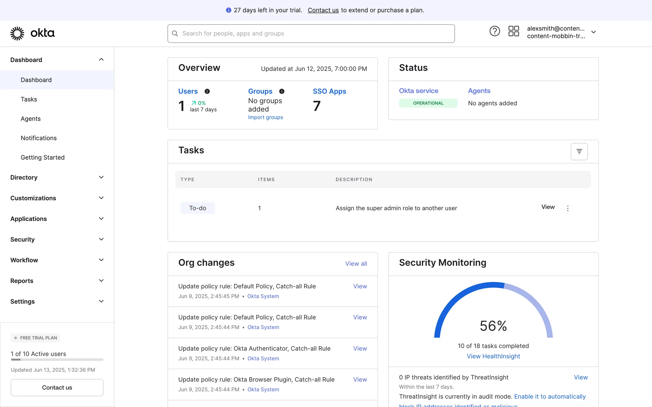Click the trial banner info icon
The width and height of the screenshot is (652, 407).
[x=229, y=10]
